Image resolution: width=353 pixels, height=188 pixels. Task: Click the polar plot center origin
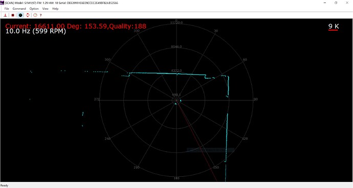[176, 100]
